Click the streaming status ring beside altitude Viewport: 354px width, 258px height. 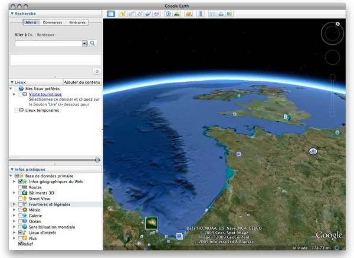coord(337,248)
